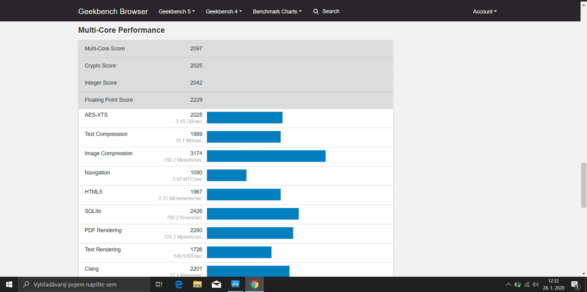Click the 3.45 GB/sec throughput text
The width and height of the screenshot is (587, 292).
click(x=189, y=121)
